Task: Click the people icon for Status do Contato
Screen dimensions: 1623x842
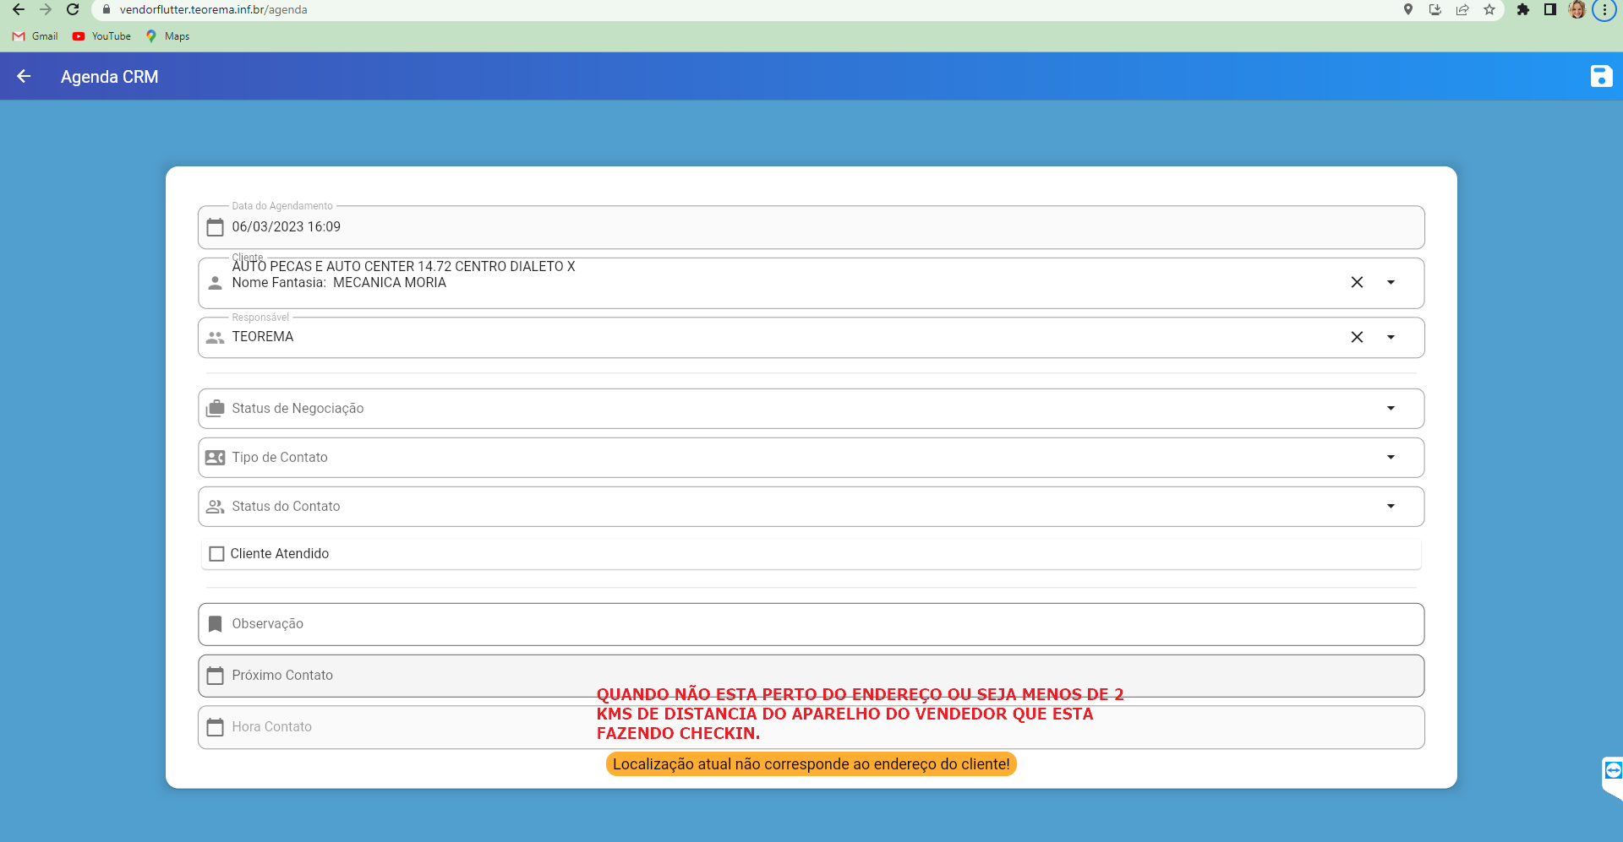Action: pyautogui.click(x=216, y=507)
